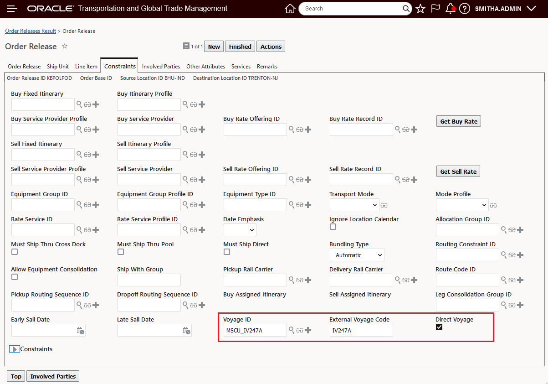
Task: Switch to Other Attributes tab
Action: [206, 67]
